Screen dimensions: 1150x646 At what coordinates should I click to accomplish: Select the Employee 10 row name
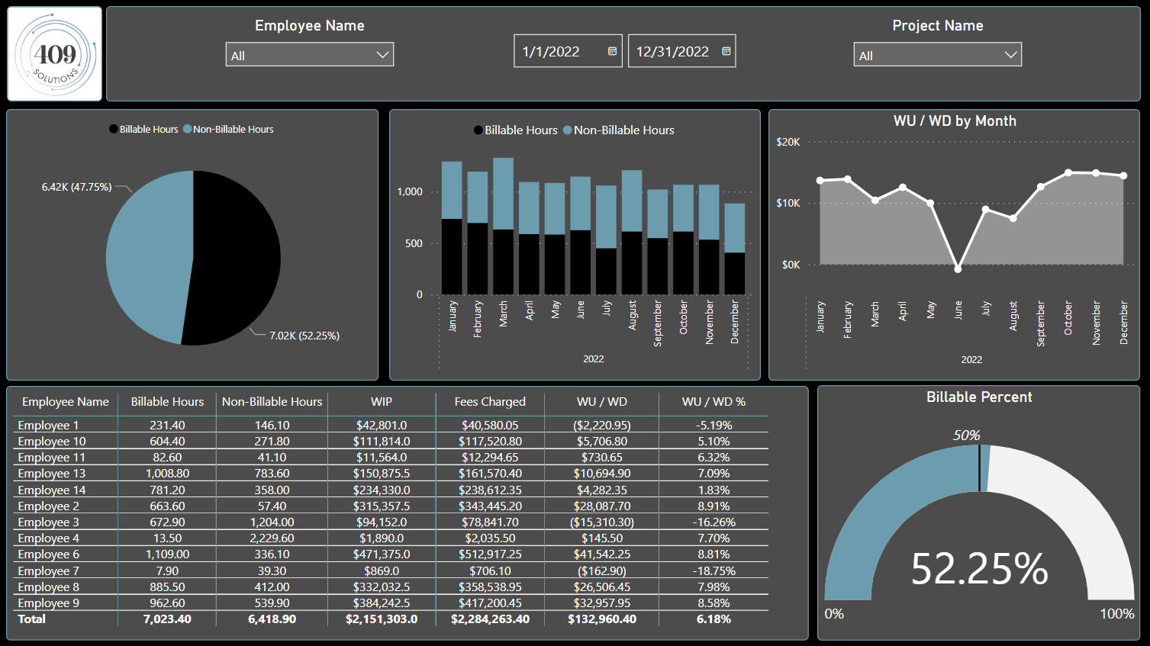point(52,442)
